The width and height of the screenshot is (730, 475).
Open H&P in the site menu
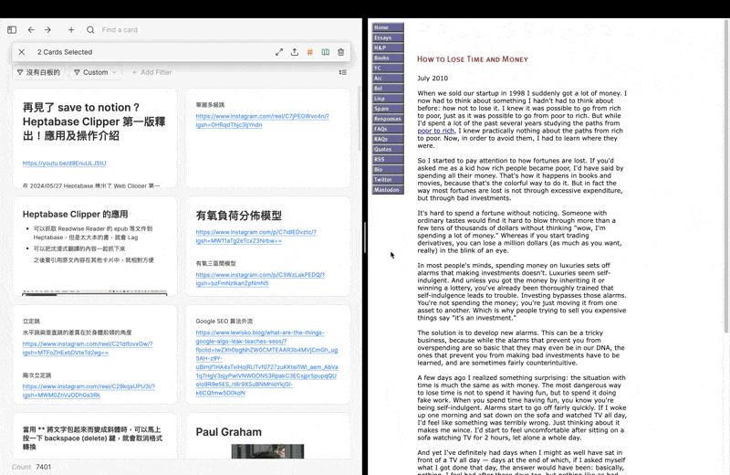click(388, 47)
